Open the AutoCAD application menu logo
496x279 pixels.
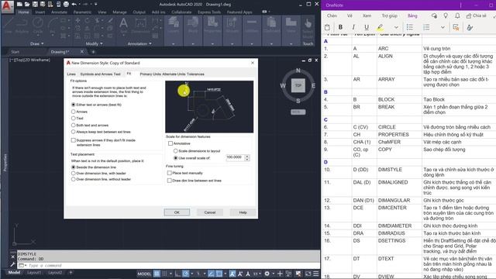pyautogui.click(x=7, y=7)
